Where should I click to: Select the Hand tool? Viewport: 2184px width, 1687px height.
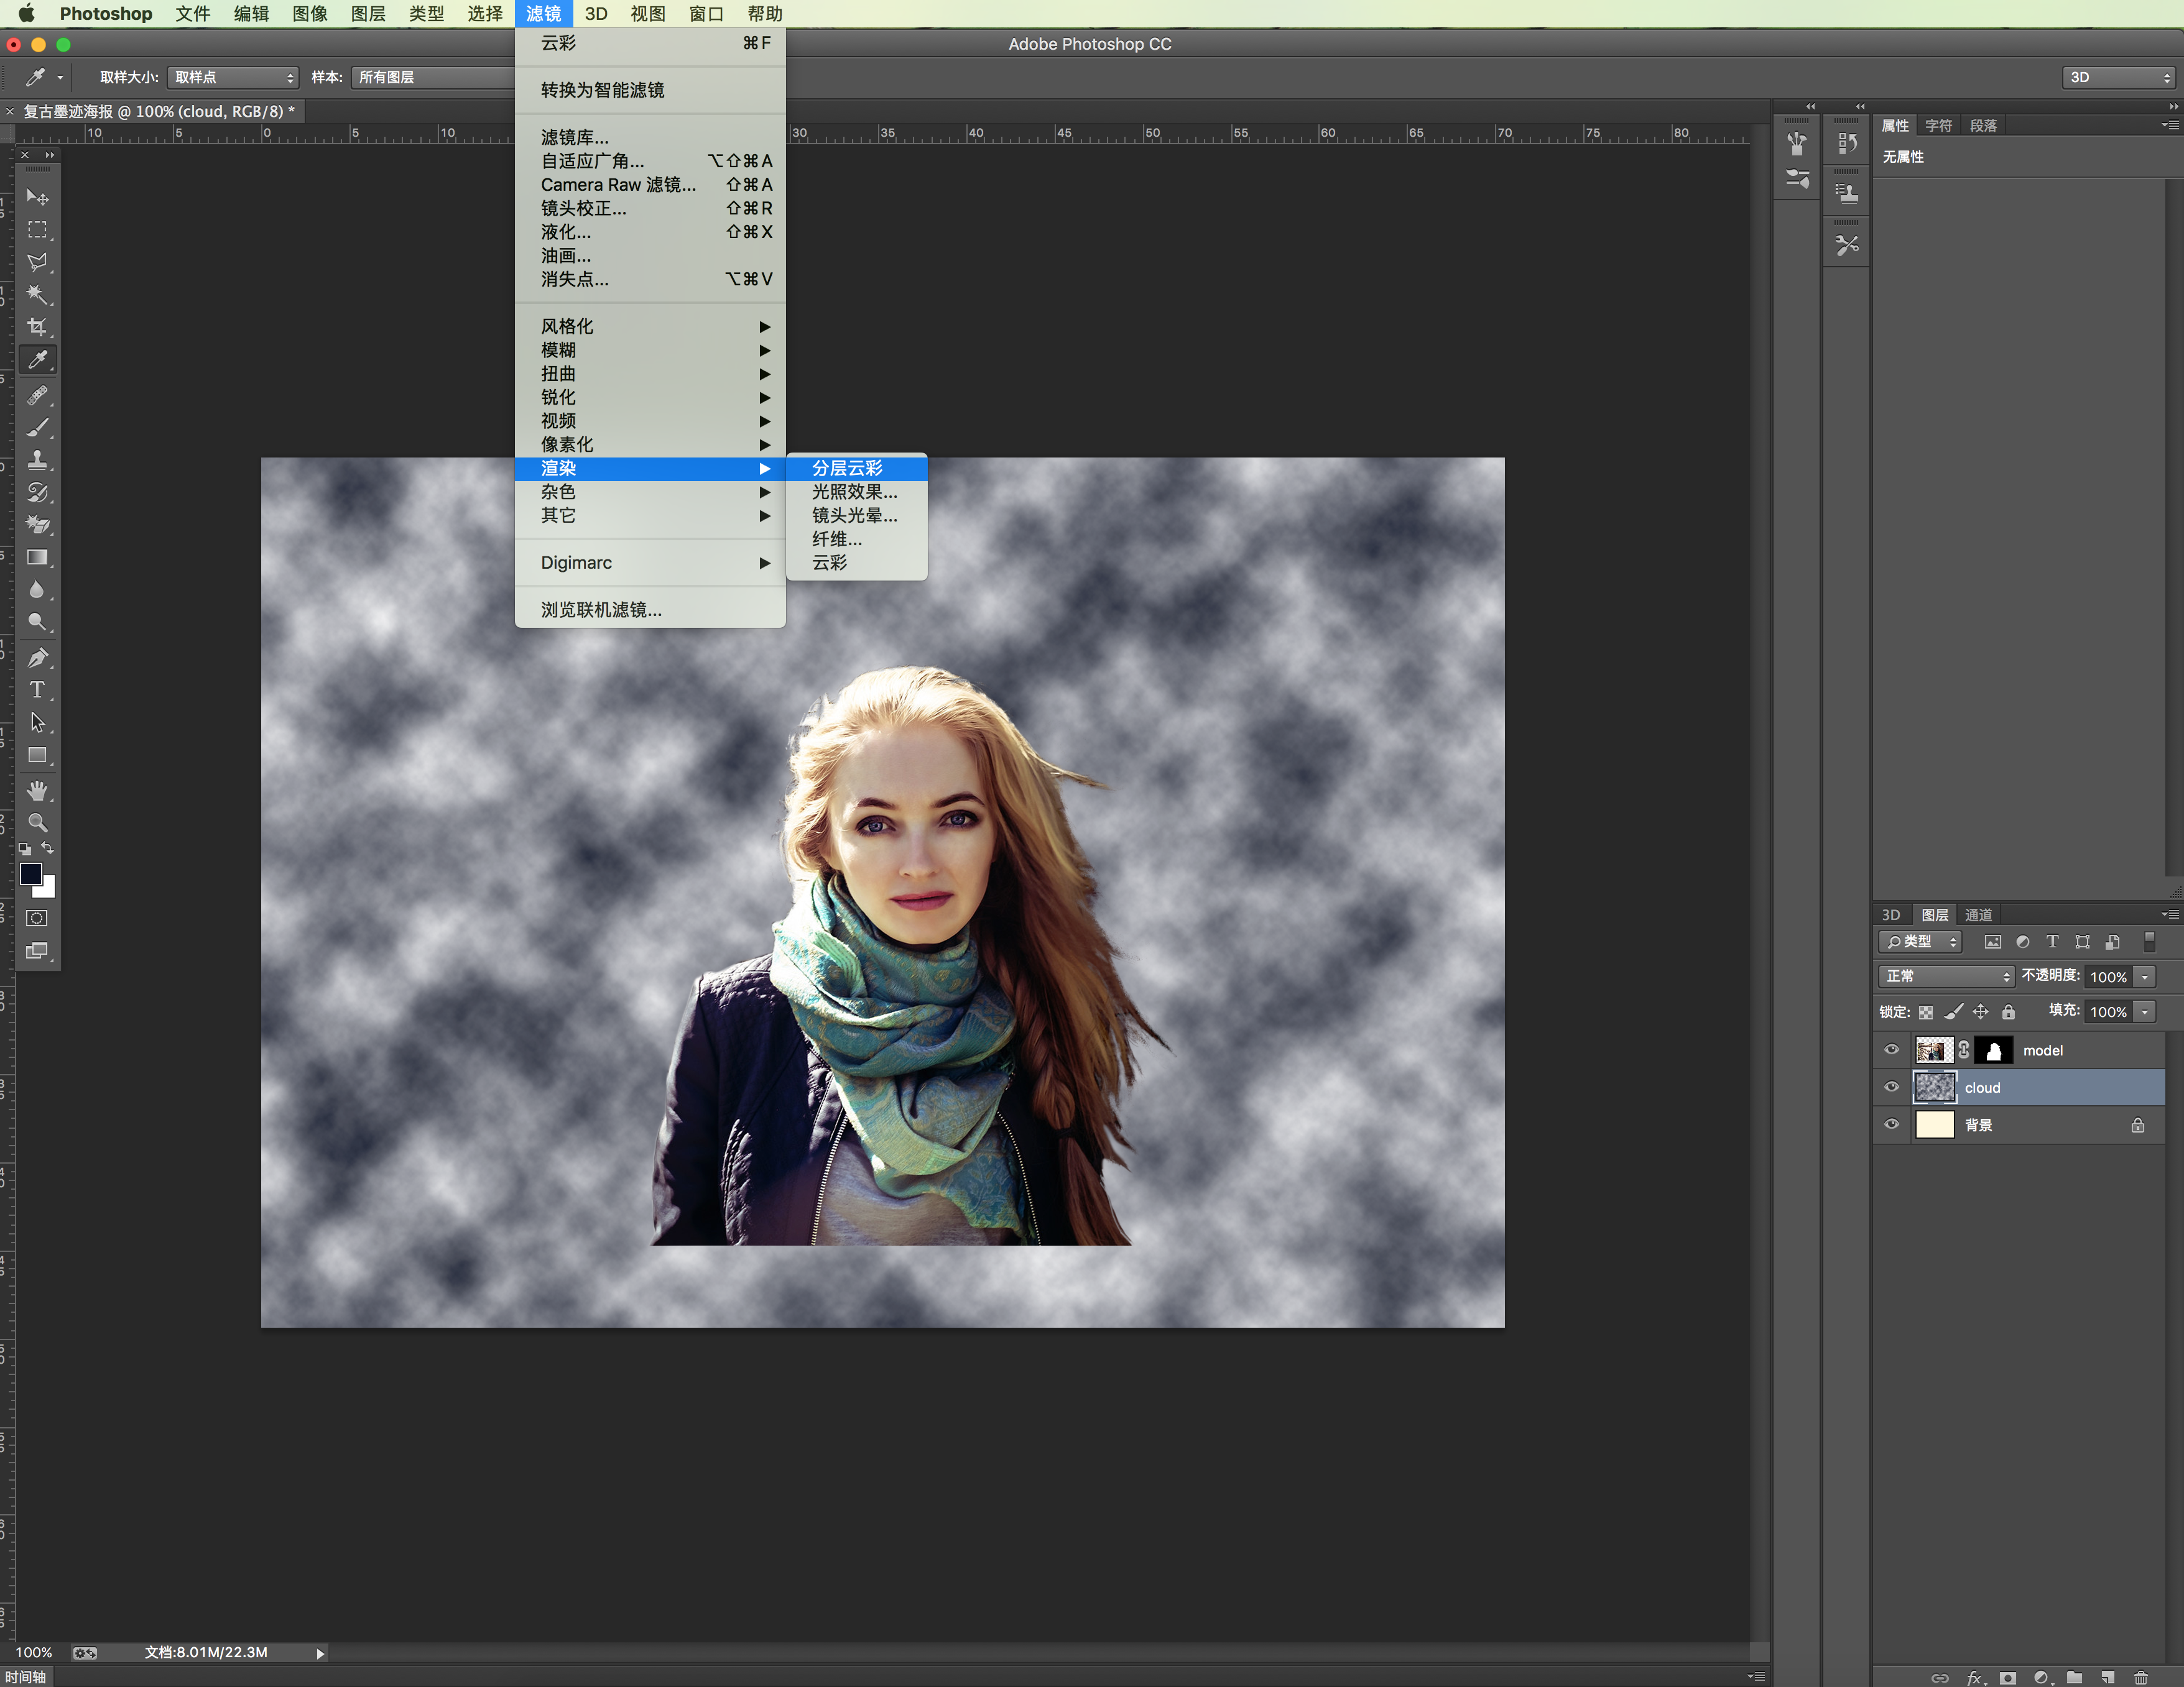(37, 791)
